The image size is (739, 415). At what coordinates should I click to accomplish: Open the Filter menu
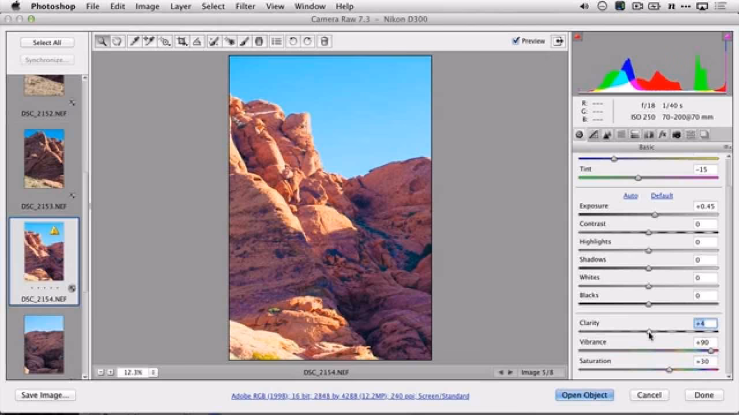pyautogui.click(x=245, y=6)
